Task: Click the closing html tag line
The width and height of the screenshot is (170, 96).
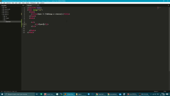Action: pyautogui.click(x=31, y=33)
